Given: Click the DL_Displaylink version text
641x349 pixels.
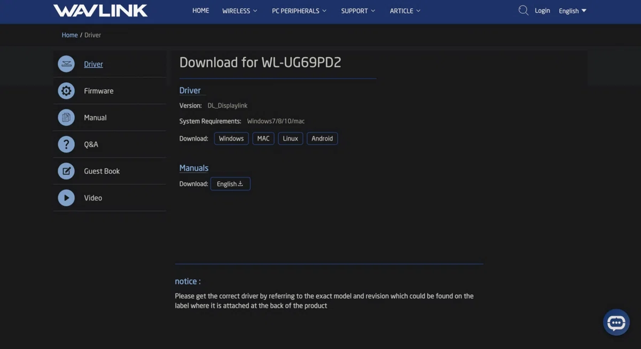Looking at the screenshot, I should coord(228,106).
